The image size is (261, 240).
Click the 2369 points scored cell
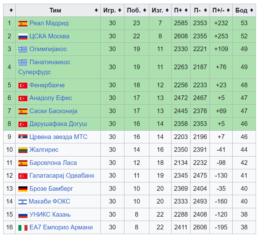pyautogui.click(x=181, y=188)
